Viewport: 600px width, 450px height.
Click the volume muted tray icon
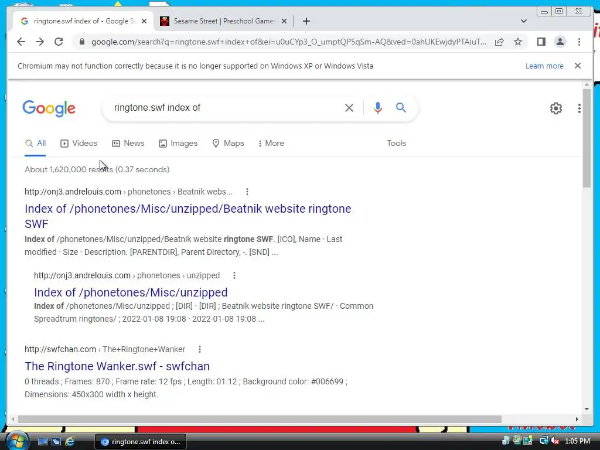click(x=555, y=441)
